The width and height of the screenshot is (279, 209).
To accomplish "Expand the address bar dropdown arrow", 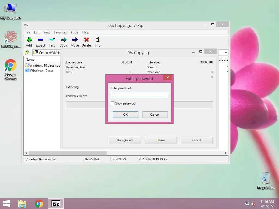I will (x=226, y=53).
